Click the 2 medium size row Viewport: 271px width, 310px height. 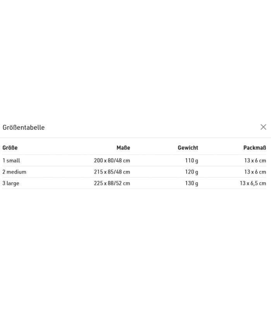pyautogui.click(x=134, y=172)
